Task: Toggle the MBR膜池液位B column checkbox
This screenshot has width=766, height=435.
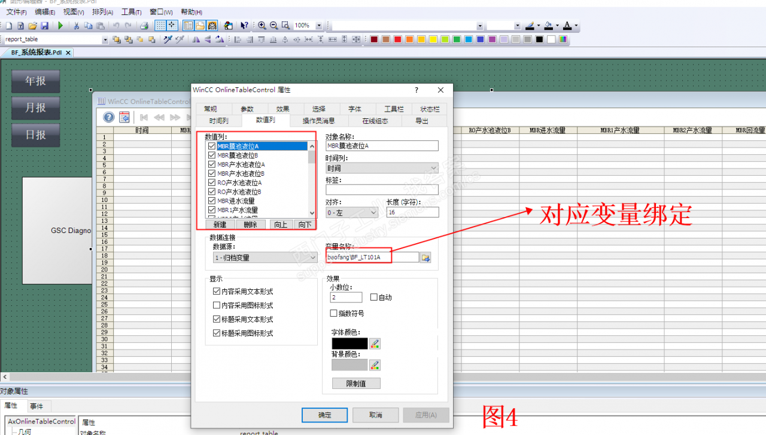Action: 211,155
